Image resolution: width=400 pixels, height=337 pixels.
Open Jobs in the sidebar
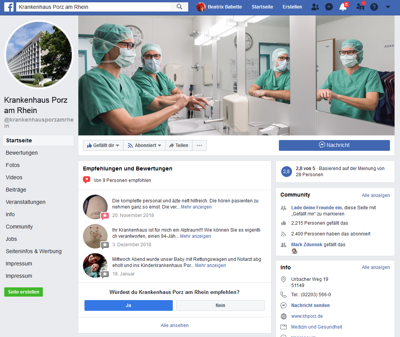point(12,239)
